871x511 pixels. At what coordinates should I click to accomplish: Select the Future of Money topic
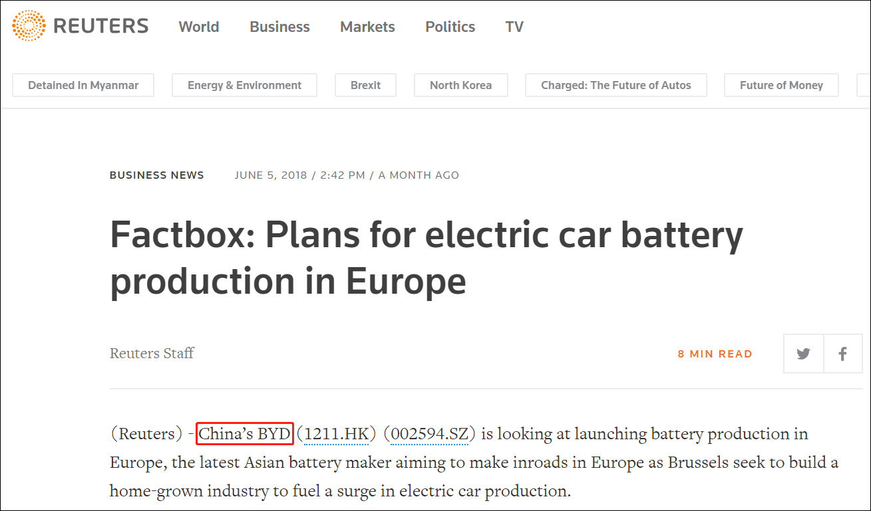(781, 85)
